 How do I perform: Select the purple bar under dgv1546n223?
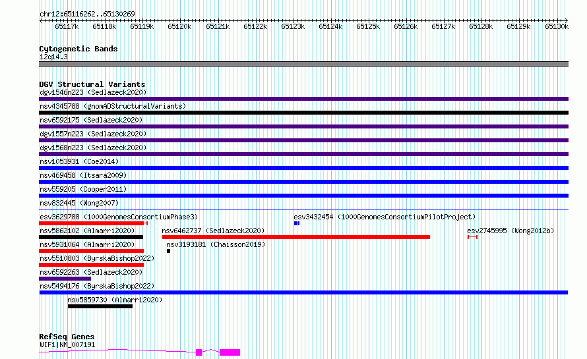pos(303,99)
